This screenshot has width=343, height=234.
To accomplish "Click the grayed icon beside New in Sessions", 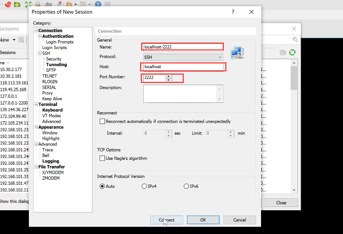I will 21,40.
